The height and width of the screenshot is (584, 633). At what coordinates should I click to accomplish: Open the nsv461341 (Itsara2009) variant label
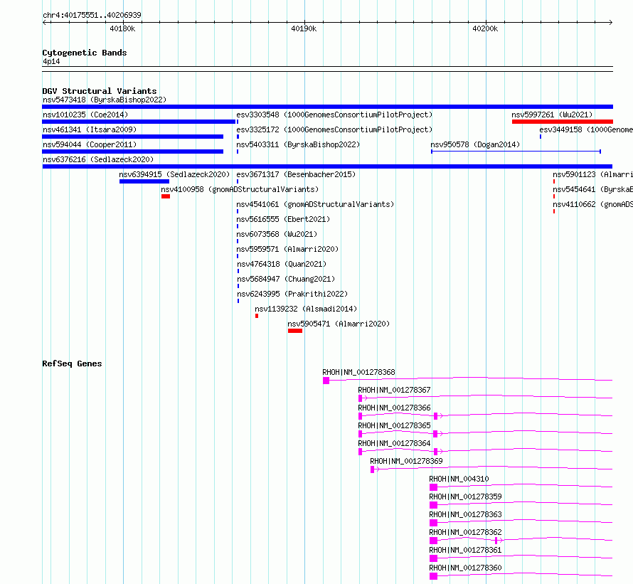(x=90, y=129)
